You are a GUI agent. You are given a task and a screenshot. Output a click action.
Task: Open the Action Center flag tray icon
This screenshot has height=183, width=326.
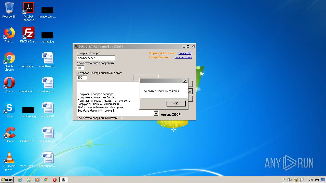(302, 180)
